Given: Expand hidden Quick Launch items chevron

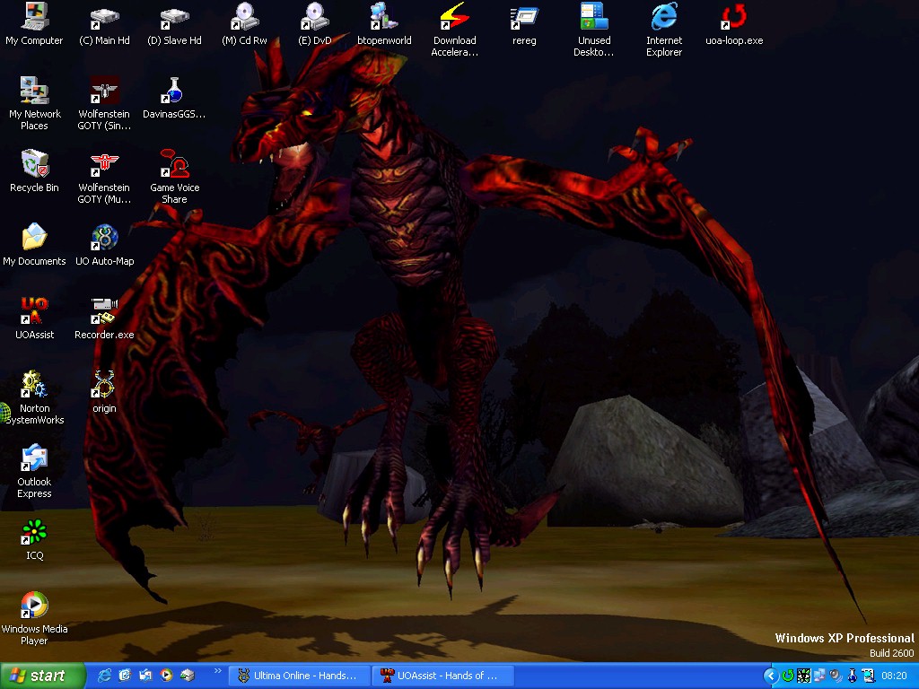Looking at the screenshot, I should point(218,671).
